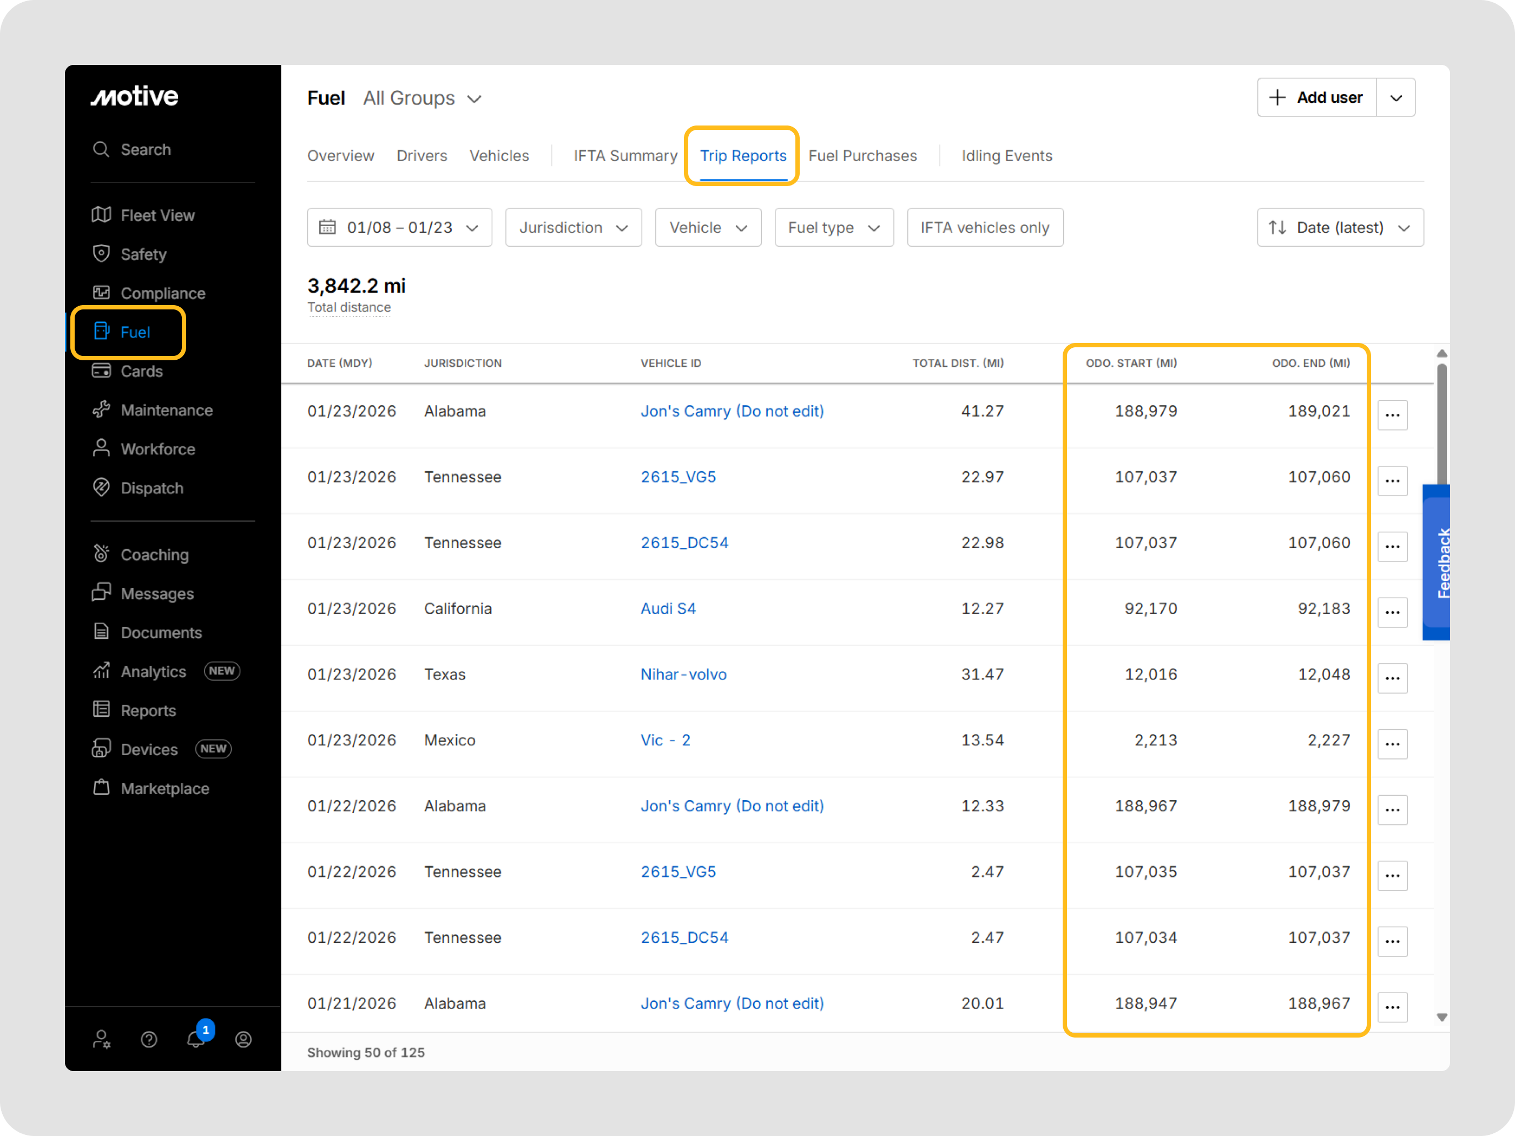Open more options for Audi S4 row

1392,612
